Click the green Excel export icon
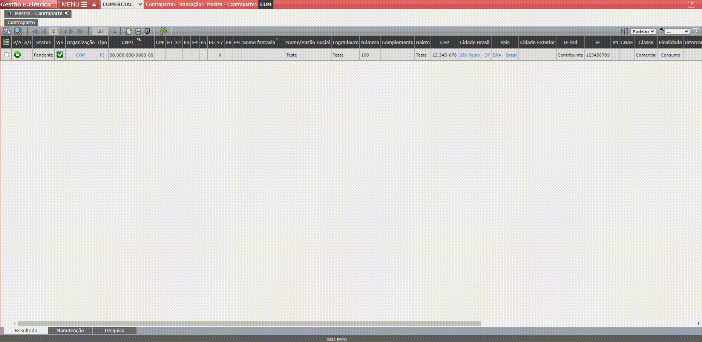This screenshot has height=342, width=702. pos(163,31)
